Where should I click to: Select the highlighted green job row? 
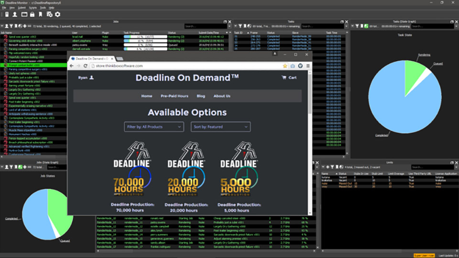click(33, 65)
